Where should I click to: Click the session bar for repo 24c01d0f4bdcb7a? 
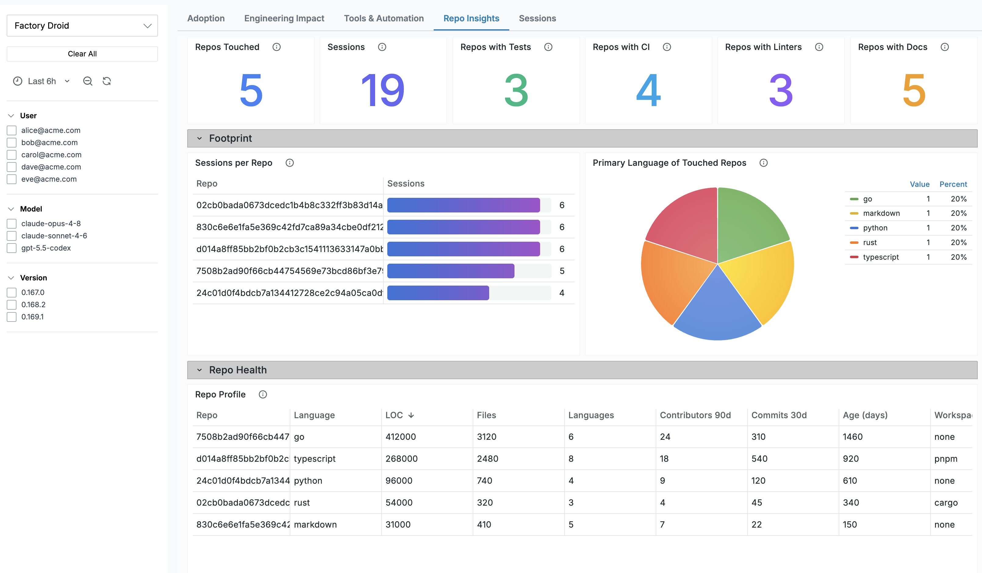point(438,293)
